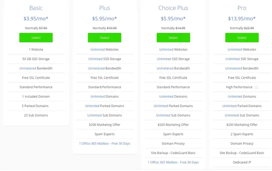This screenshot has height=171, width=272.
Task: Select the Plus plan
Action: point(104,38)
